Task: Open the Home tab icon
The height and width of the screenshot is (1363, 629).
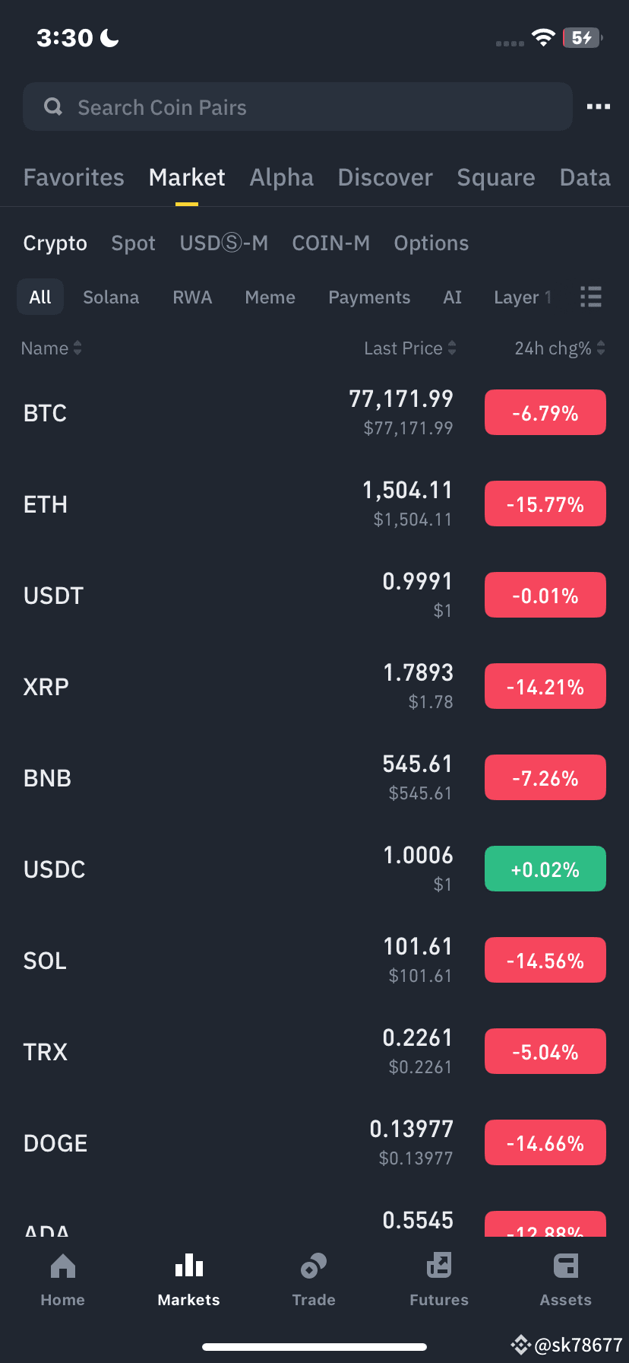Action: [x=62, y=1266]
